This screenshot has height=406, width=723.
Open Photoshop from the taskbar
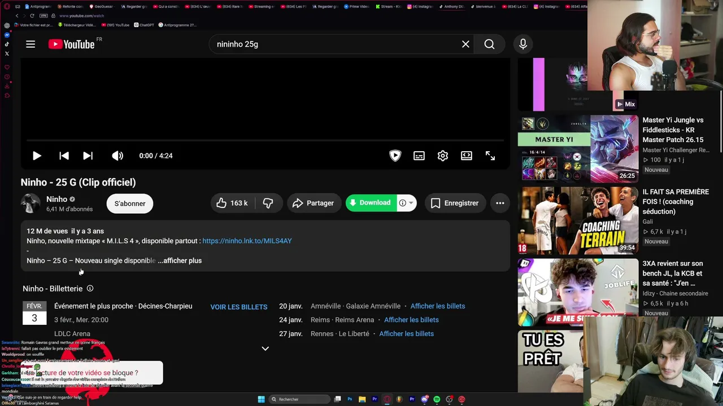tap(350, 399)
